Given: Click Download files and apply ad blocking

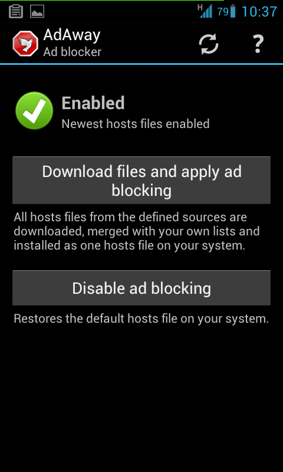Looking at the screenshot, I should tap(141, 180).
